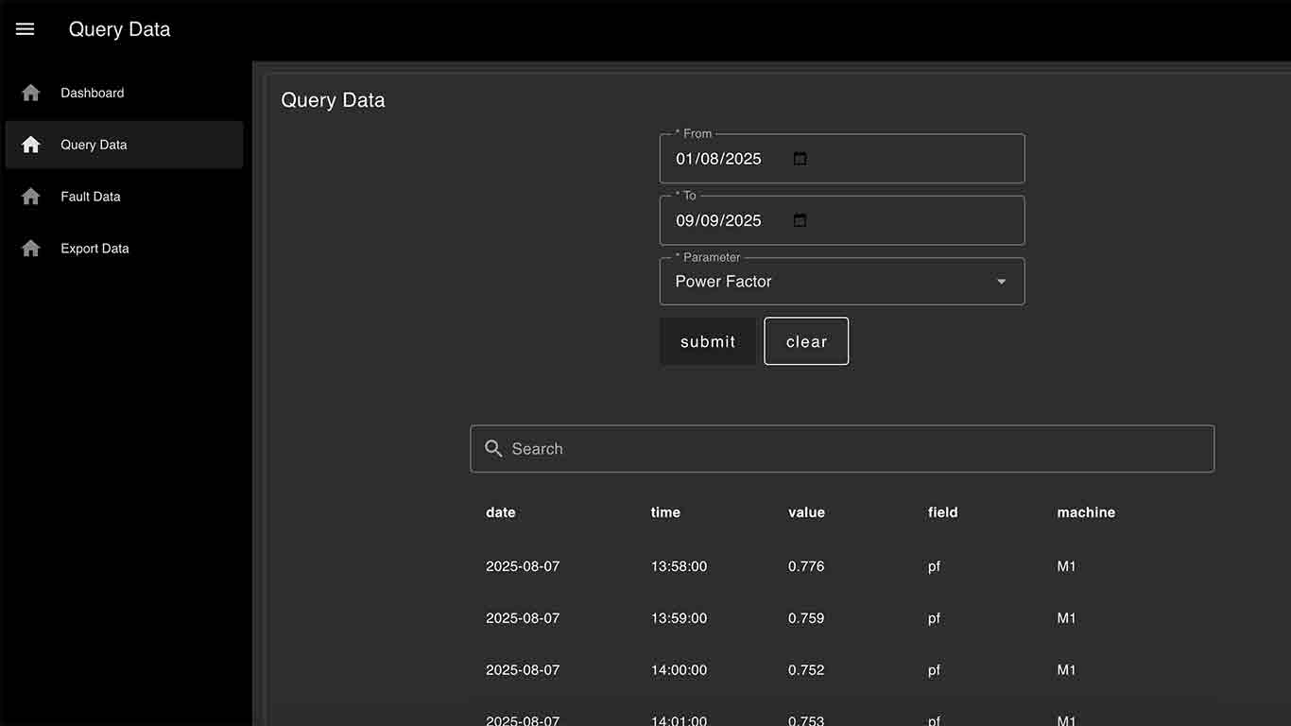Image resolution: width=1291 pixels, height=726 pixels.
Task: Click pf field in 13:58:00 row
Action: (x=934, y=567)
